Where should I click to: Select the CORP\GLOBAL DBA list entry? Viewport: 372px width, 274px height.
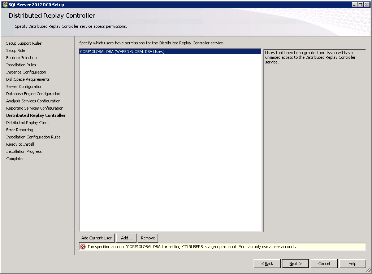click(x=122, y=52)
